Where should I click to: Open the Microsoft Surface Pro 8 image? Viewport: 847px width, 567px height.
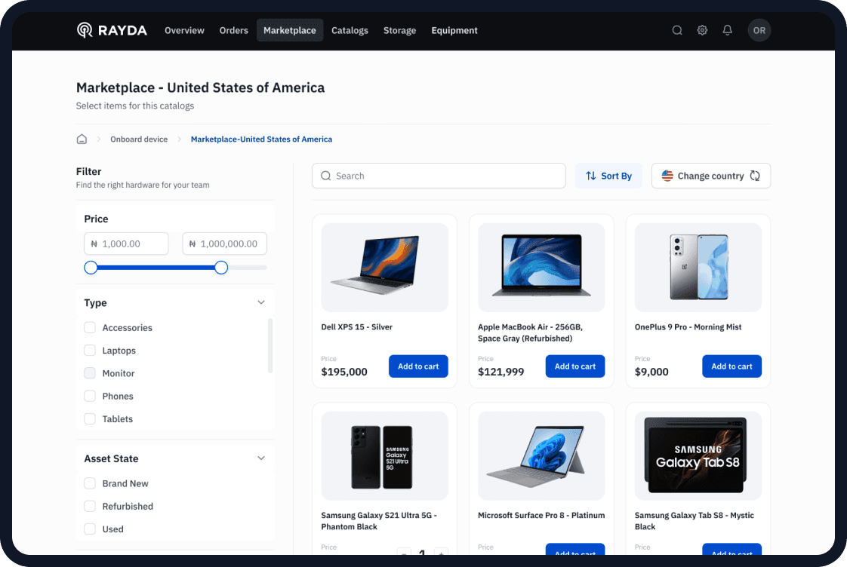click(x=541, y=456)
